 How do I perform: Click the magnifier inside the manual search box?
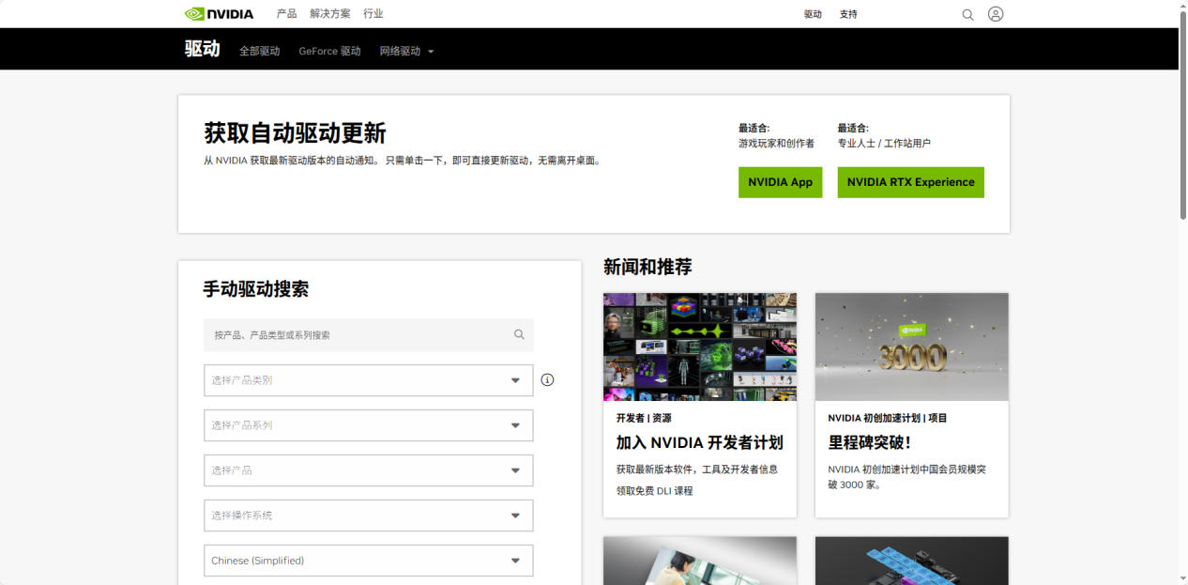(x=519, y=334)
